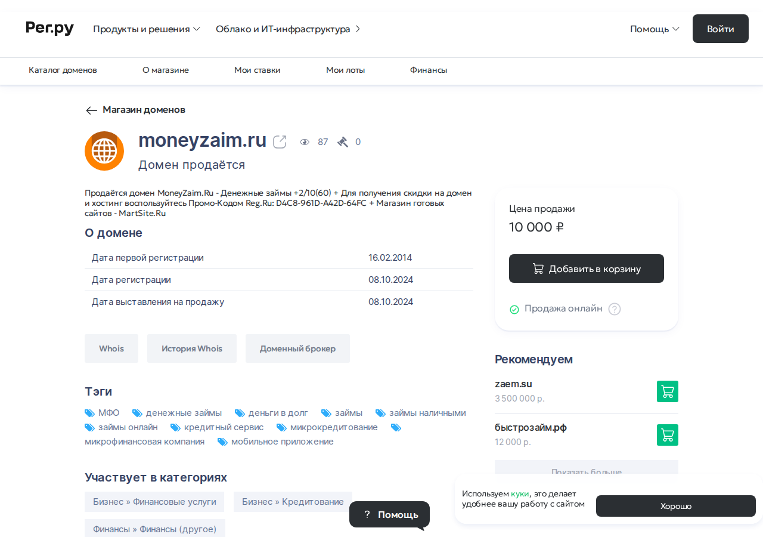The image size is (763, 537).
Task: Switch to the Мои ставки tab
Action: click(x=258, y=70)
